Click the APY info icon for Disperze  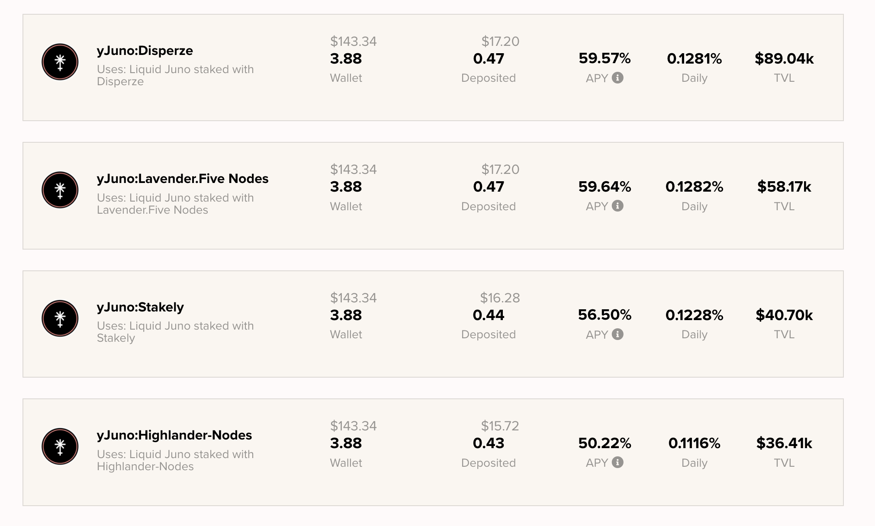click(618, 78)
